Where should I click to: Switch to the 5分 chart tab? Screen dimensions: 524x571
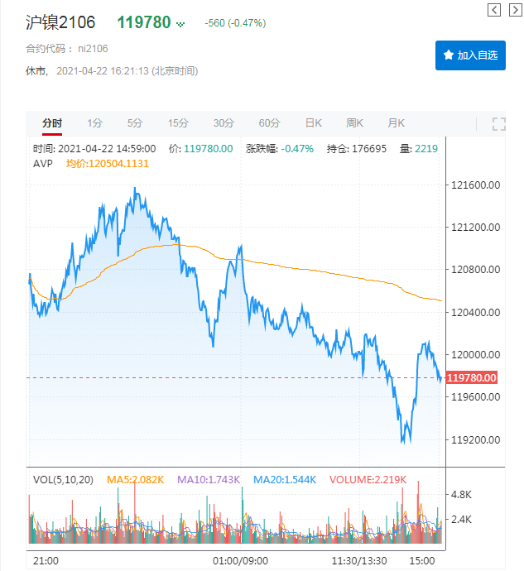coord(135,123)
